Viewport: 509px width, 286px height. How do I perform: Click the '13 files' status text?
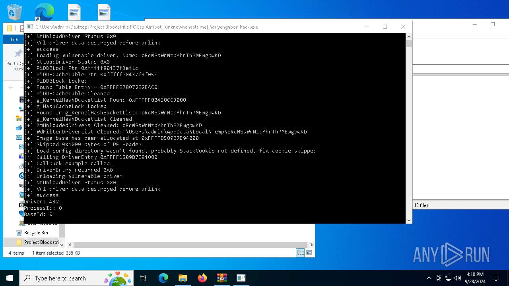[x=421, y=205]
